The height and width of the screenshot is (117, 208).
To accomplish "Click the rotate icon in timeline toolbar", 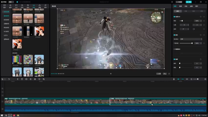I will click(39, 79).
